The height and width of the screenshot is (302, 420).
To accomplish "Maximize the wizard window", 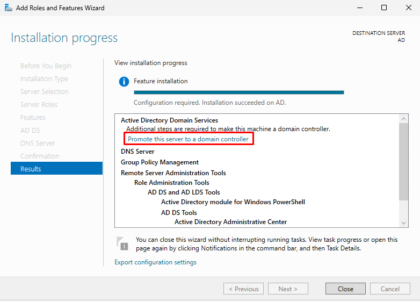I will coord(383,8).
